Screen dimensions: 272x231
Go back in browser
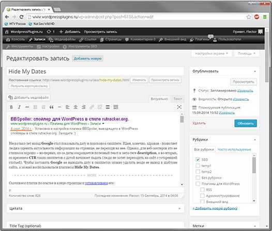[7, 17]
